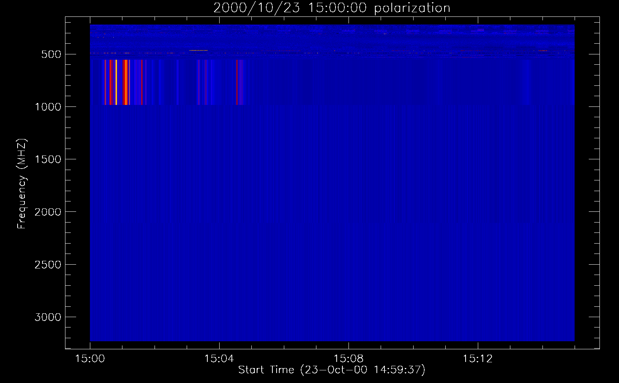
Task: Click the 15:04 time tick label
Action: pyautogui.click(x=219, y=359)
